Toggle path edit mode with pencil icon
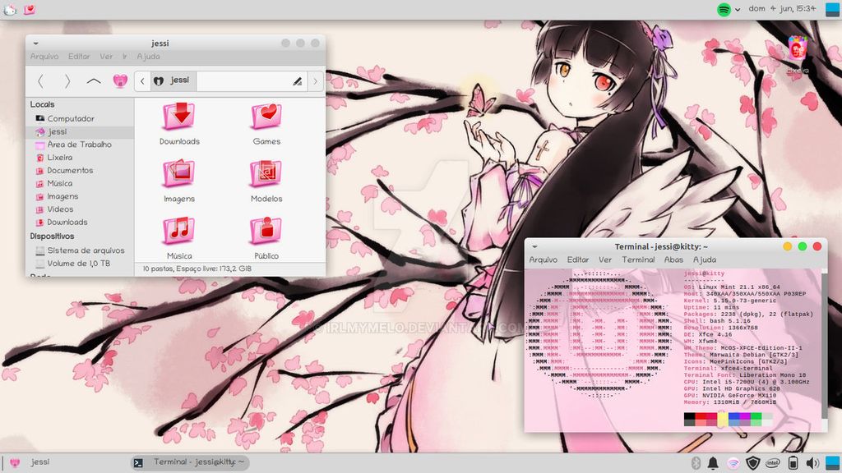 tap(297, 81)
